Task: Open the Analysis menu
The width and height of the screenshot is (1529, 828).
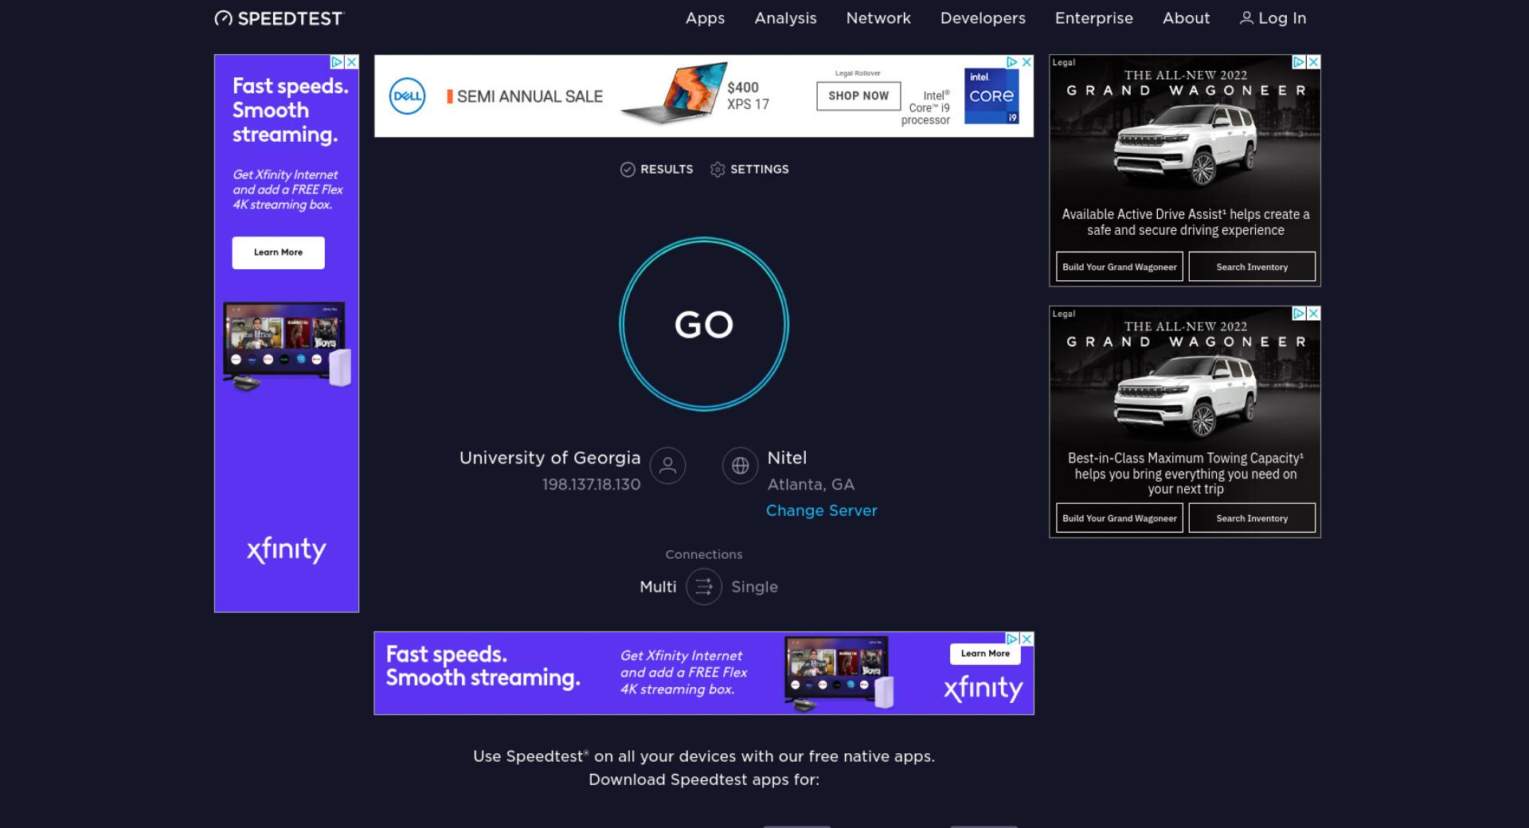Action: [785, 18]
